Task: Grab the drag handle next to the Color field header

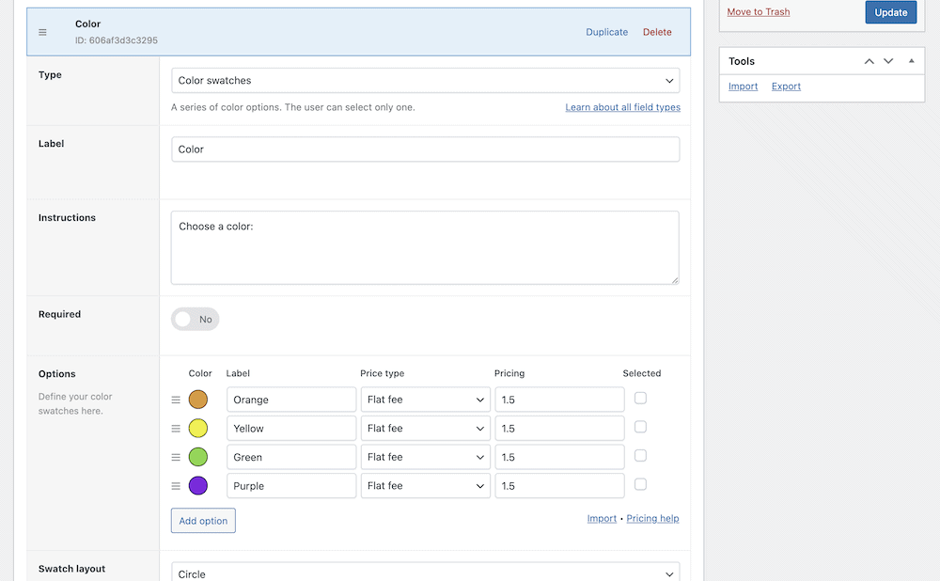Action: (42, 31)
